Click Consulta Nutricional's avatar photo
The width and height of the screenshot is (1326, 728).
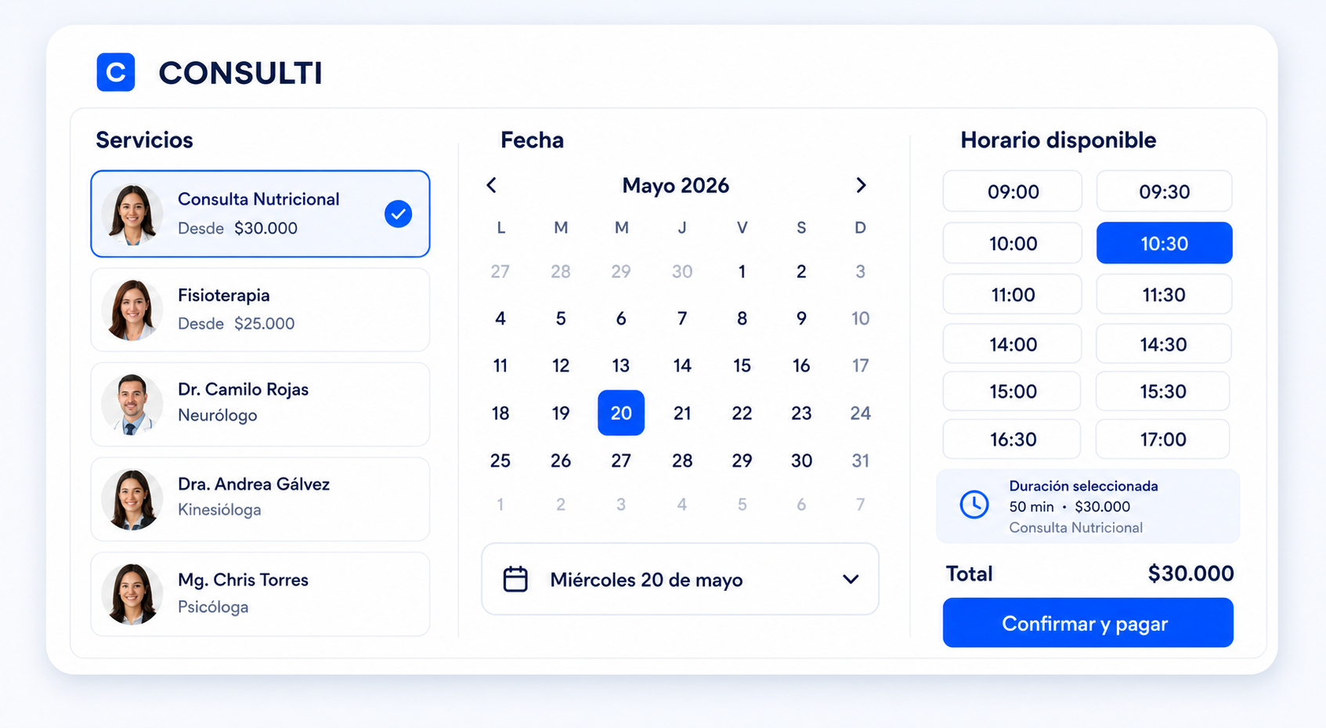tap(132, 214)
